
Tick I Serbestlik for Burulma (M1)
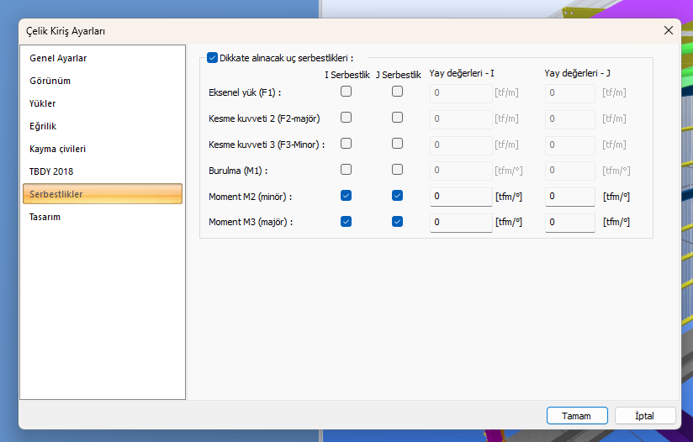346,170
